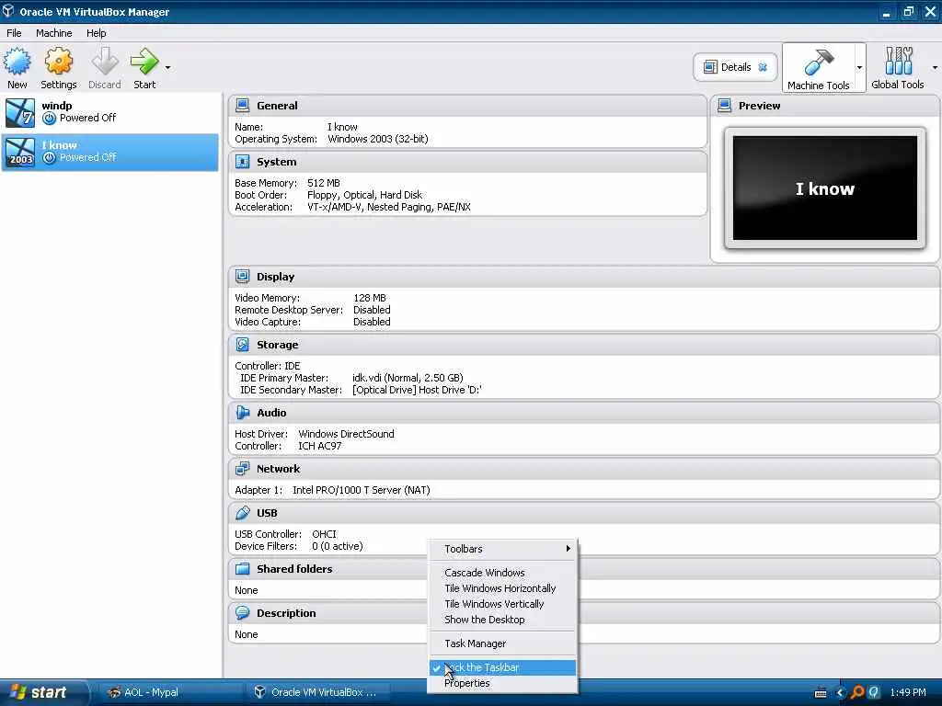Choose Cascade Windows from context menu
Screen dimensions: 942x706
tap(503, 573)
